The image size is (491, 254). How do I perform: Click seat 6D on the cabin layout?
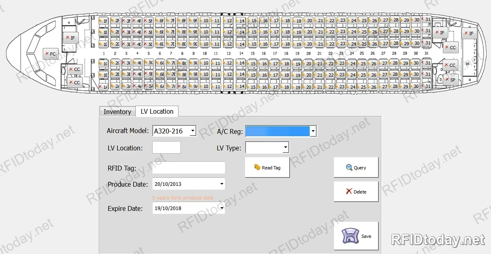click(160, 44)
